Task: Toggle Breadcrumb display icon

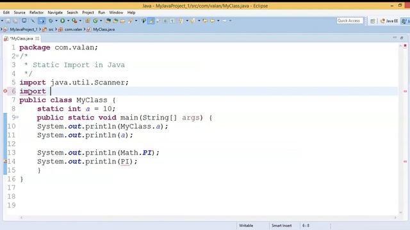Action: click(143, 21)
